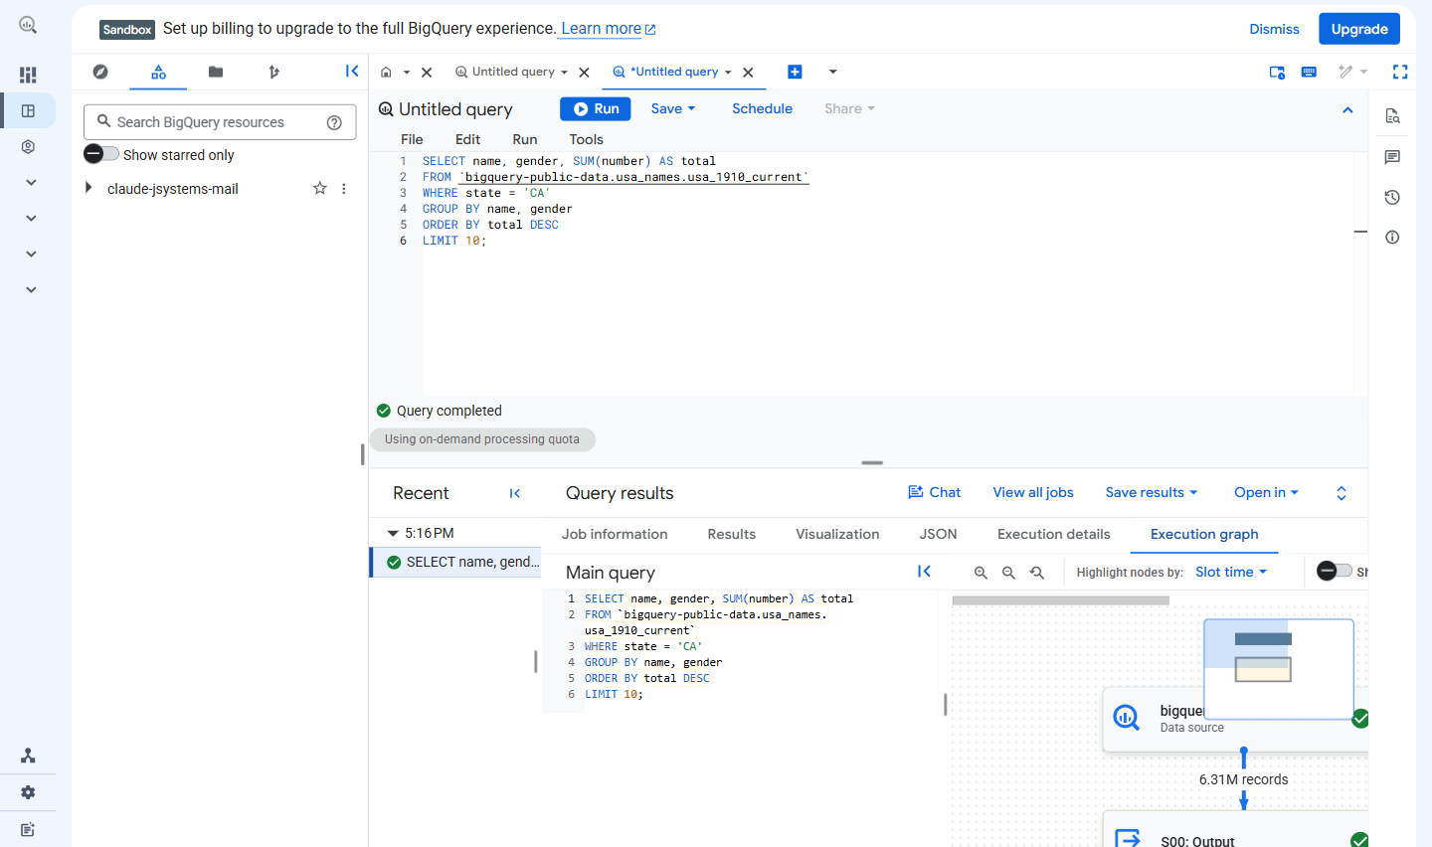Open the info icon in right rail

point(1392,237)
